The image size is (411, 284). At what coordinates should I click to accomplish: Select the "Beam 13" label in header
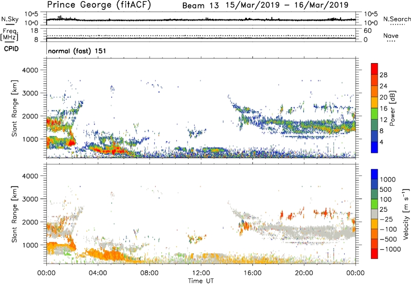click(200, 6)
